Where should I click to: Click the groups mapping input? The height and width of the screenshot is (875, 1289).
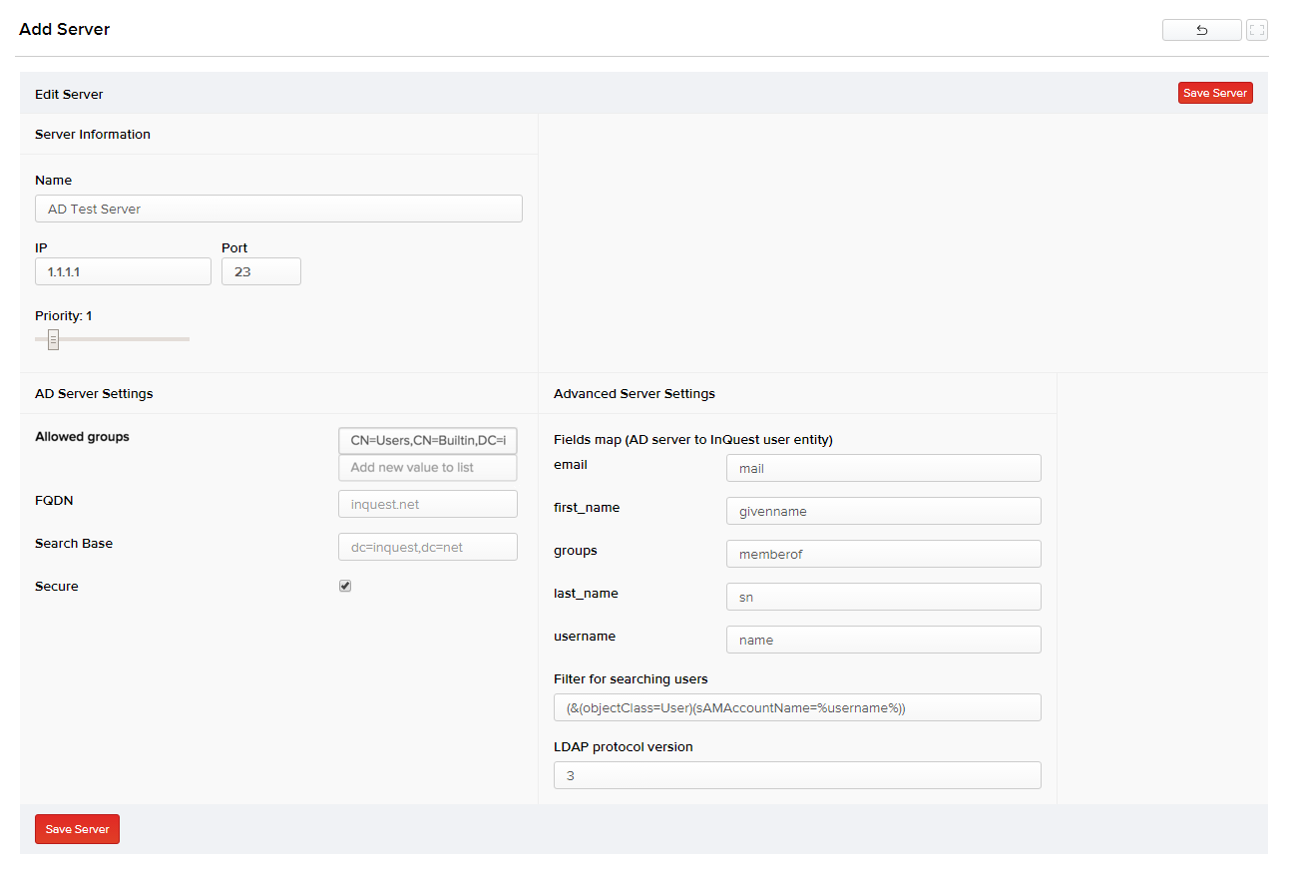click(883, 554)
